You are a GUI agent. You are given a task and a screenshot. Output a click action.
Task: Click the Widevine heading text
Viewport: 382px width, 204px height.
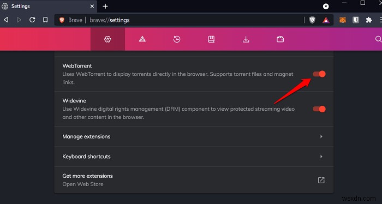[74, 100]
